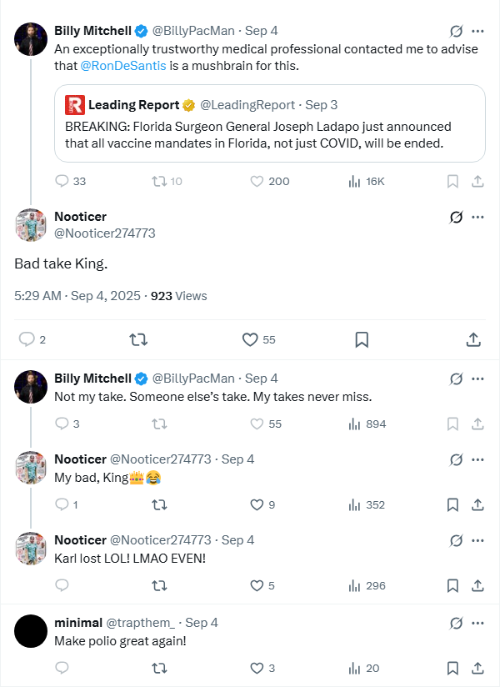This screenshot has width=500, height=687.
Task: Bookmark the Billy Mitchell quote tweet at top
Action: pos(452,181)
